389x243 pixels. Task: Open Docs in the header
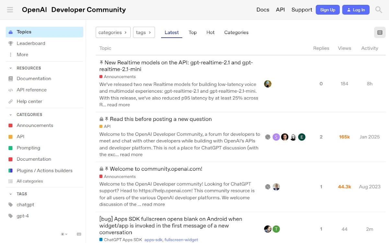coord(263,10)
